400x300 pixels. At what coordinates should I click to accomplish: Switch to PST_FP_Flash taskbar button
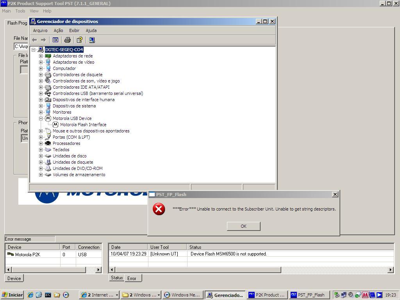point(309,295)
